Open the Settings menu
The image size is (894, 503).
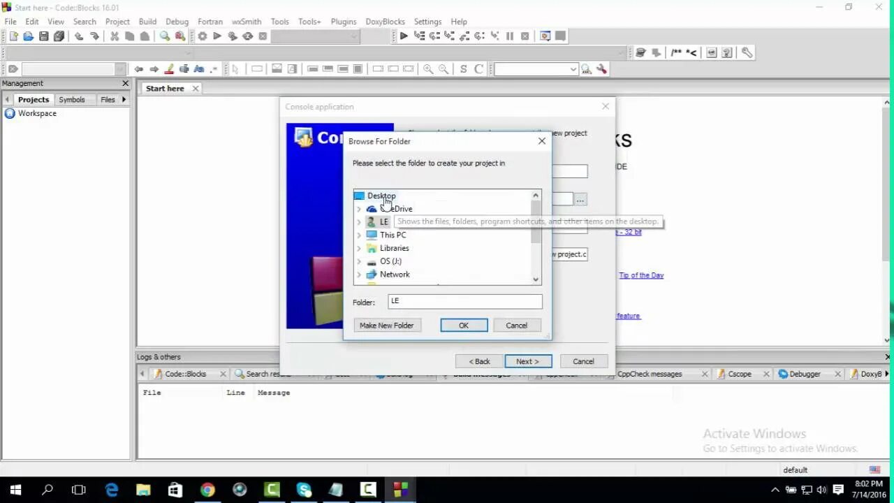click(427, 22)
